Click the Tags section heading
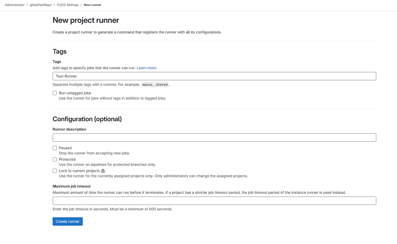This screenshot has width=397, height=244. [x=59, y=51]
